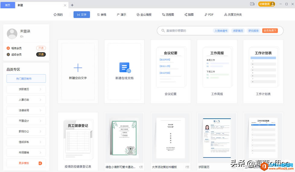Expand the 人事行政 category
The height and width of the screenshot is (172, 295).
coord(26,100)
